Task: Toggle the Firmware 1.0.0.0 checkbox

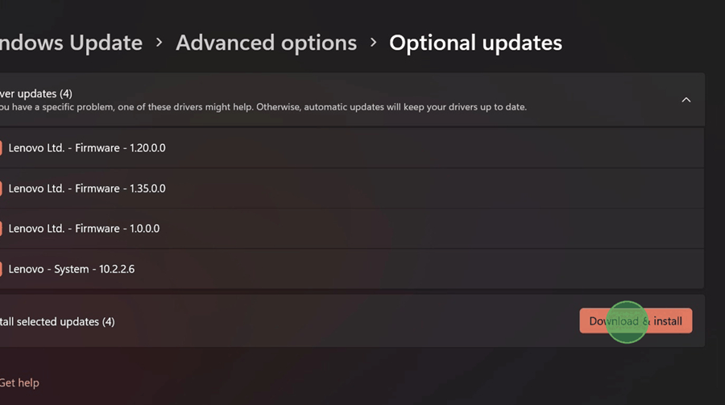Action: 1,229
